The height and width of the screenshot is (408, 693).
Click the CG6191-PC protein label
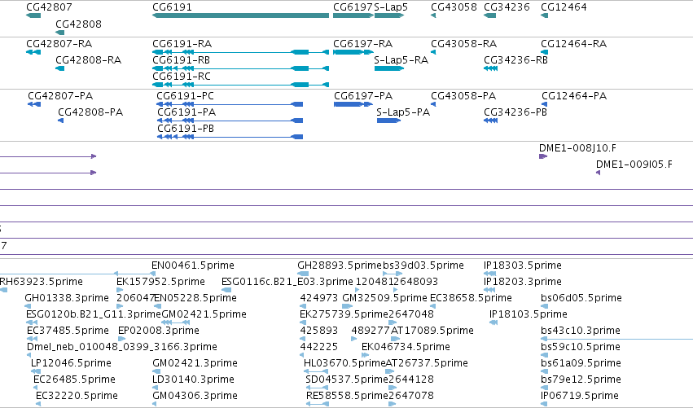(185, 96)
